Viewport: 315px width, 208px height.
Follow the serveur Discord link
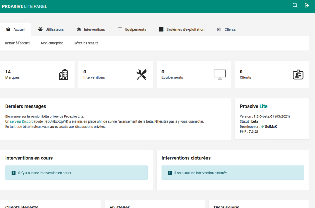tap(22, 121)
